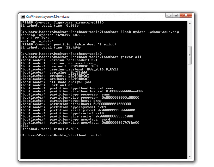Click the 'version-hardware: rev_c' line
This screenshot has height=167, width=214.
point(59,63)
